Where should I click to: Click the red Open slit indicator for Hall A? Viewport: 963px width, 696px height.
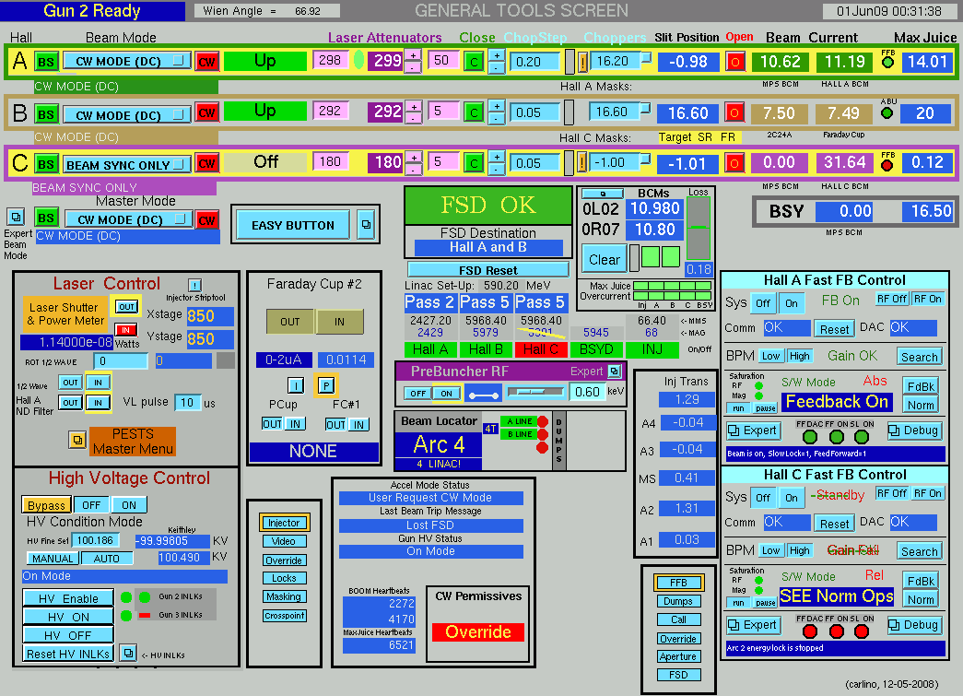click(x=735, y=62)
